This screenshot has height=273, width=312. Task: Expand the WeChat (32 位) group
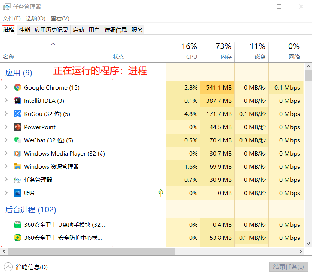tap(6, 140)
